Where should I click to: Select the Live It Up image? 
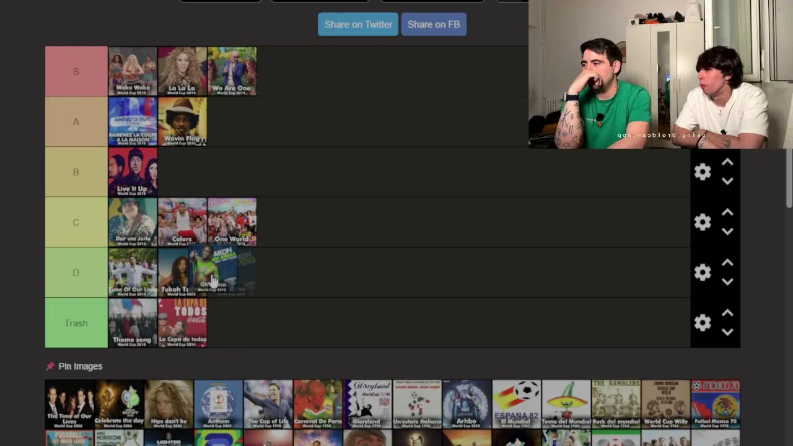[x=133, y=172]
